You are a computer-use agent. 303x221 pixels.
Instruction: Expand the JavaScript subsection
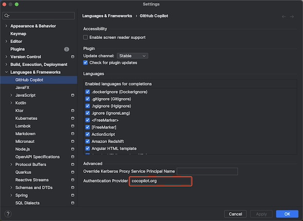[11, 95]
